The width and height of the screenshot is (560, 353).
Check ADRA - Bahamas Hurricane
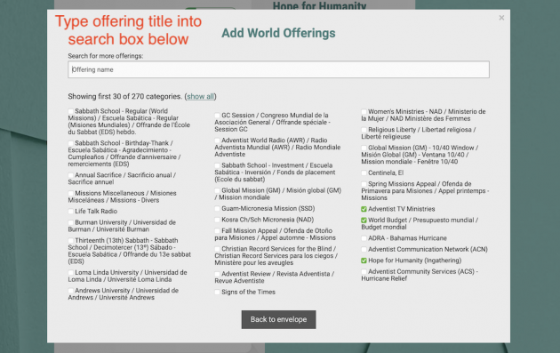364,238
